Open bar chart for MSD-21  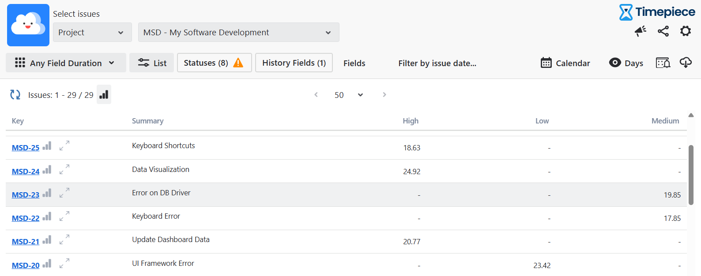tap(47, 240)
